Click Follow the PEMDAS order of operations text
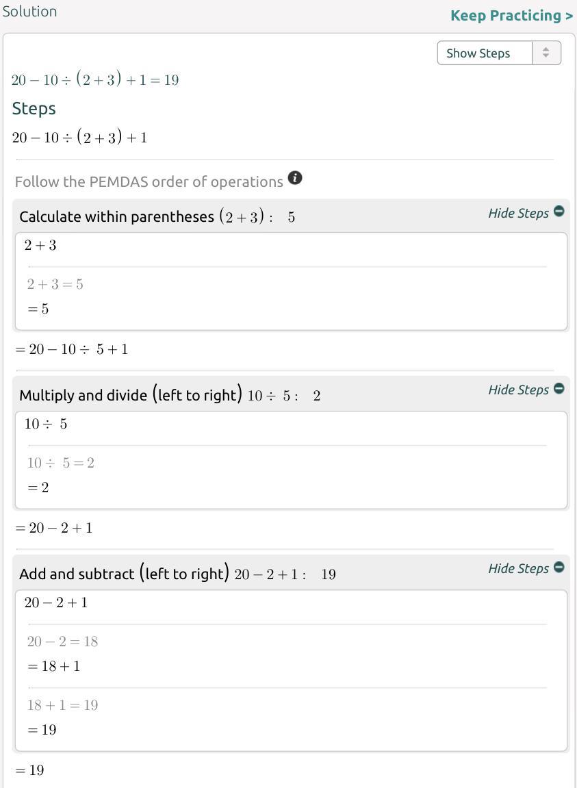The width and height of the screenshot is (577, 788). pos(149,181)
